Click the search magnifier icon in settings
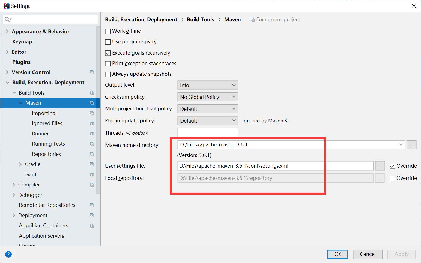 (8, 19)
